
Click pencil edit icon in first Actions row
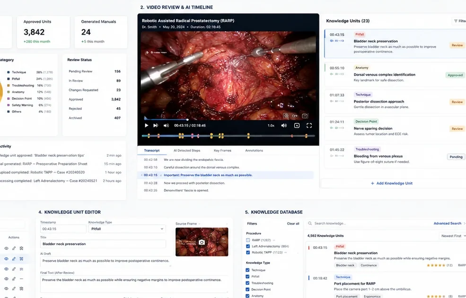(14, 248)
